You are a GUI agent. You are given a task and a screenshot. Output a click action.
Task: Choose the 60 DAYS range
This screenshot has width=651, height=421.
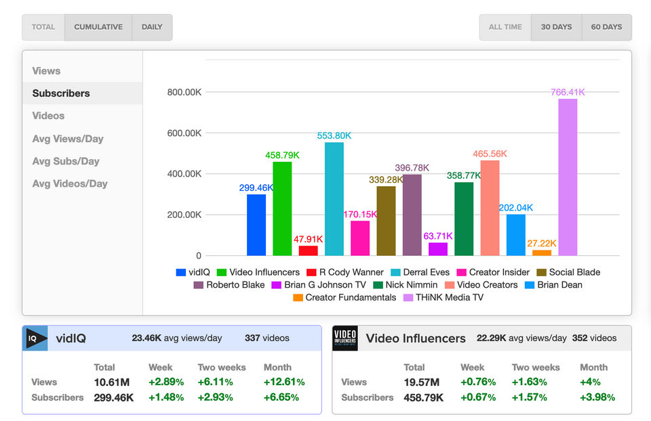(606, 27)
